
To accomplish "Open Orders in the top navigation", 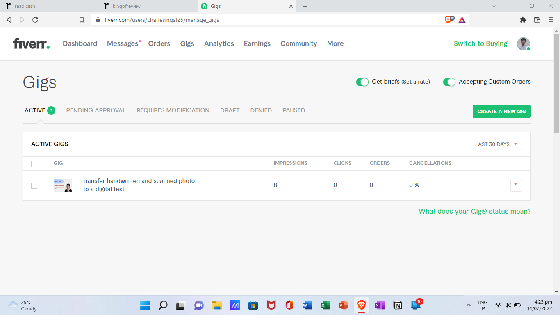I will tap(159, 43).
